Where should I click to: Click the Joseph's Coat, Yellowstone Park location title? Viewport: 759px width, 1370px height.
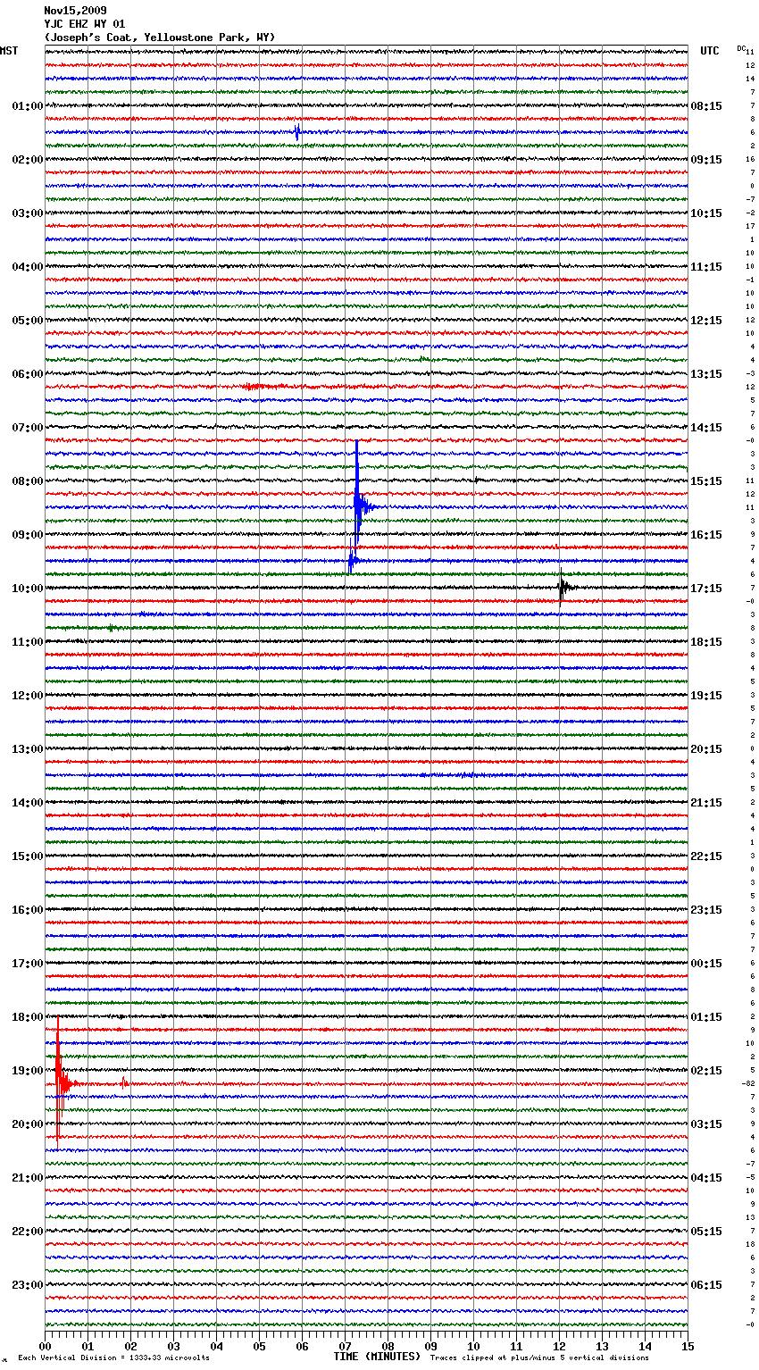159,38
